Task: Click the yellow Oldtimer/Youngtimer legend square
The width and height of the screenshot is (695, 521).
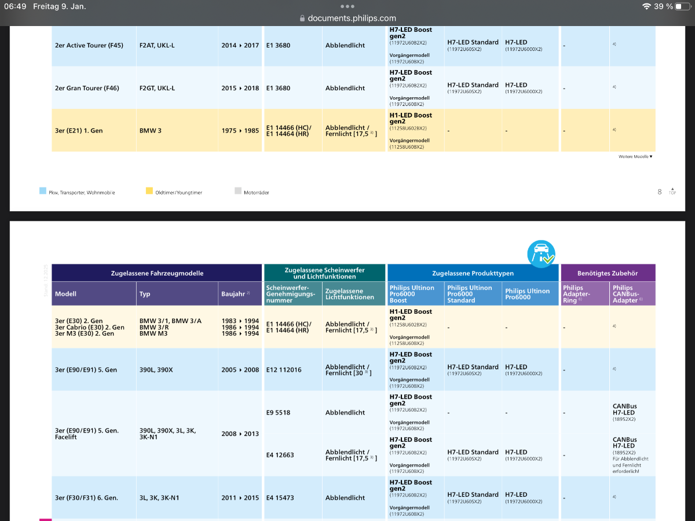Action: click(149, 190)
